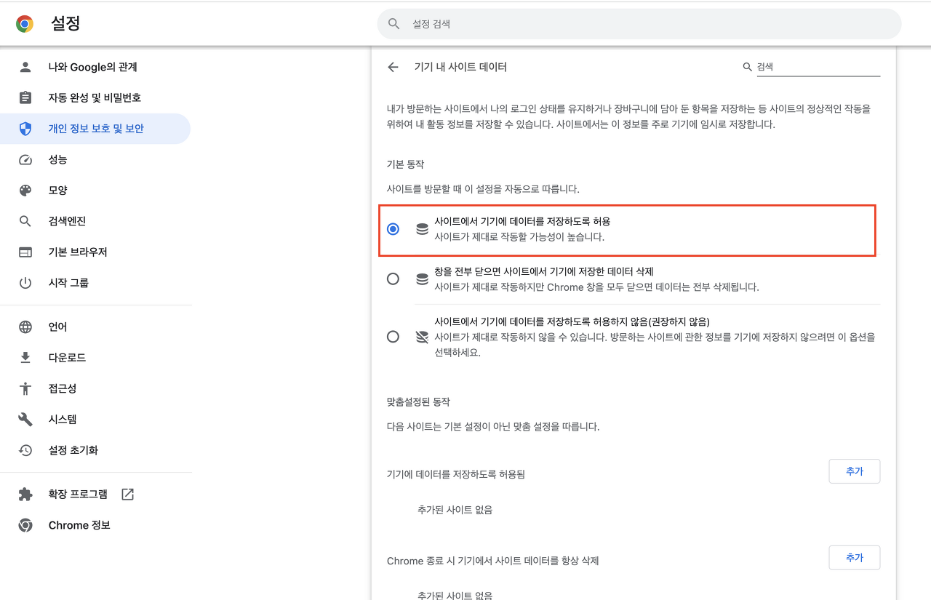Click the shield icon for 개인 정보 보호 및 보안
This screenshot has height=600, width=931.
tap(25, 129)
